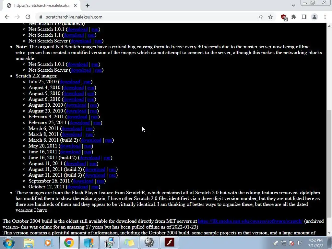Run the July 25, 2010 image
Image resolution: width=332 pixels, height=249 pixels.
point(87,82)
